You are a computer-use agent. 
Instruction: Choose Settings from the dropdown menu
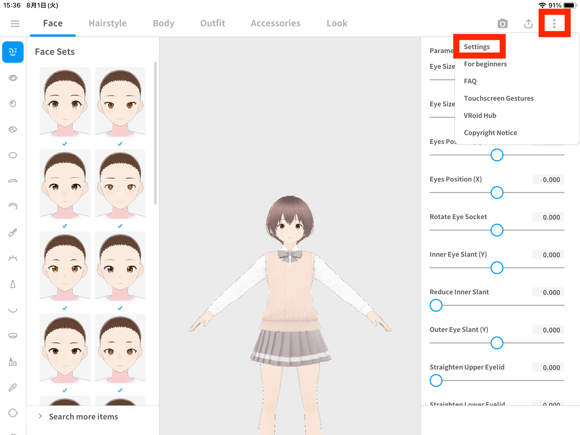click(477, 47)
